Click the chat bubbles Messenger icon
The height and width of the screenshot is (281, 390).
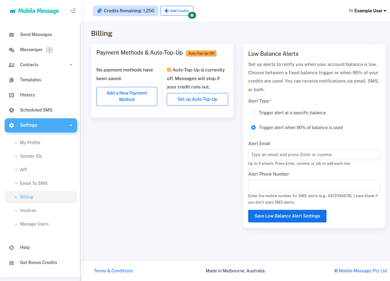tap(12, 50)
